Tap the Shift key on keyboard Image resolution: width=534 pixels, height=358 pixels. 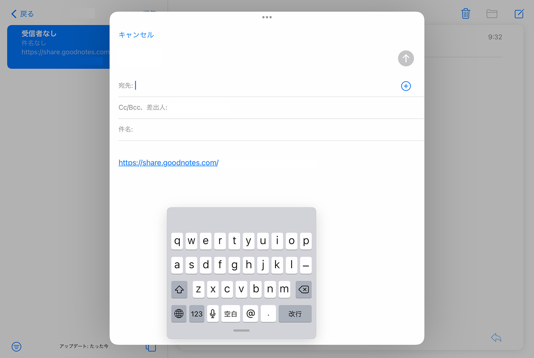pyautogui.click(x=179, y=289)
